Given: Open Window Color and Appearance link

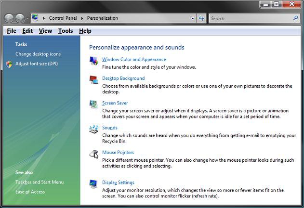Looking at the screenshot, I should click(134, 60).
